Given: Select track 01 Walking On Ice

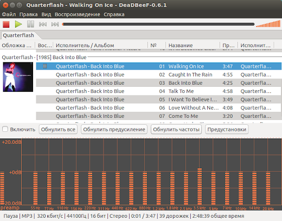Looking at the screenshot, I should pos(159,66).
